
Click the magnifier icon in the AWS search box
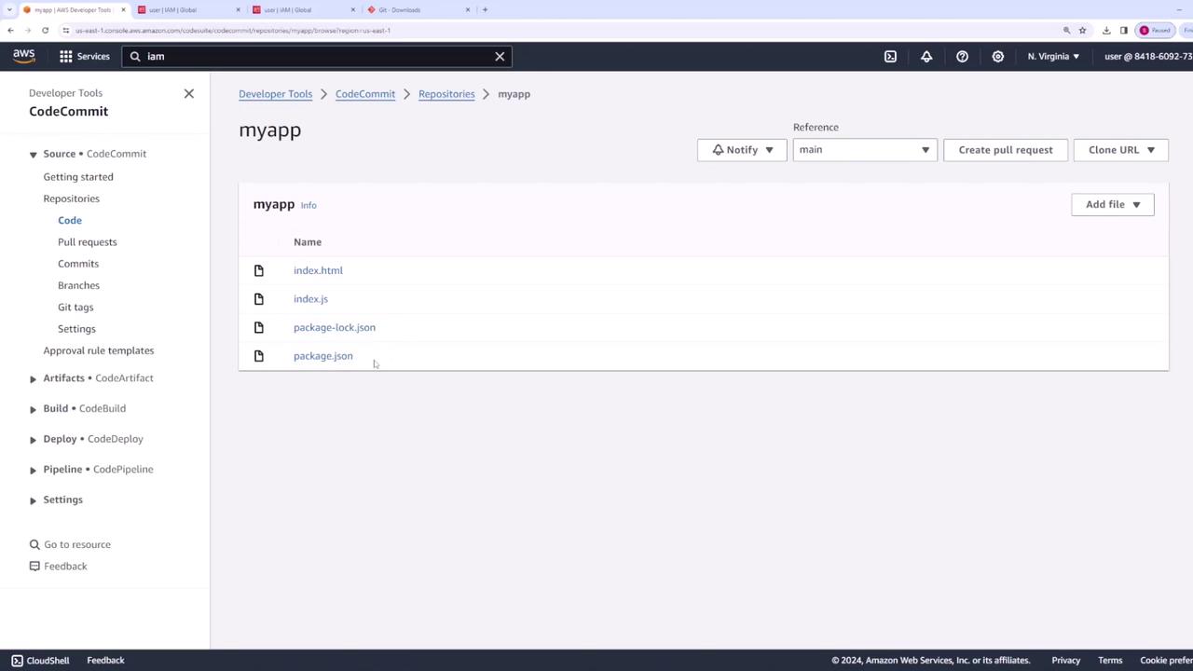click(x=135, y=56)
